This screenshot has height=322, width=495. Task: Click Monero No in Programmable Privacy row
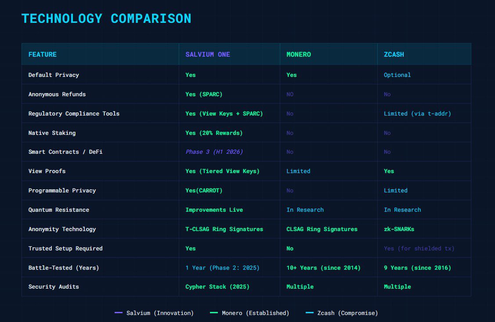290,190
